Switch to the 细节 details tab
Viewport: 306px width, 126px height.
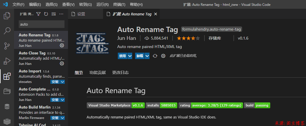click(79, 73)
